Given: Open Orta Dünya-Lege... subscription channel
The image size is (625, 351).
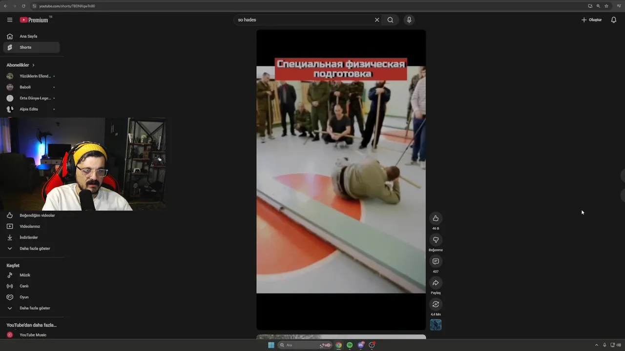Looking at the screenshot, I should click(x=31, y=98).
